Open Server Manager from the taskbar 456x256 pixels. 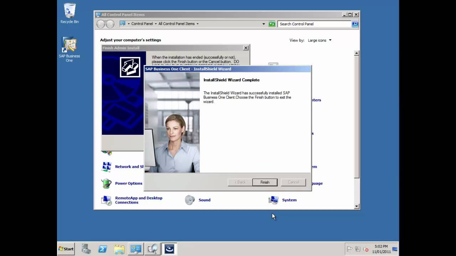coord(86,249)
